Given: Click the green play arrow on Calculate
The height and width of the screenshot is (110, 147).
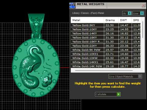Looking at the screenshot, I should pyautogui.click(x=119, y=94).
